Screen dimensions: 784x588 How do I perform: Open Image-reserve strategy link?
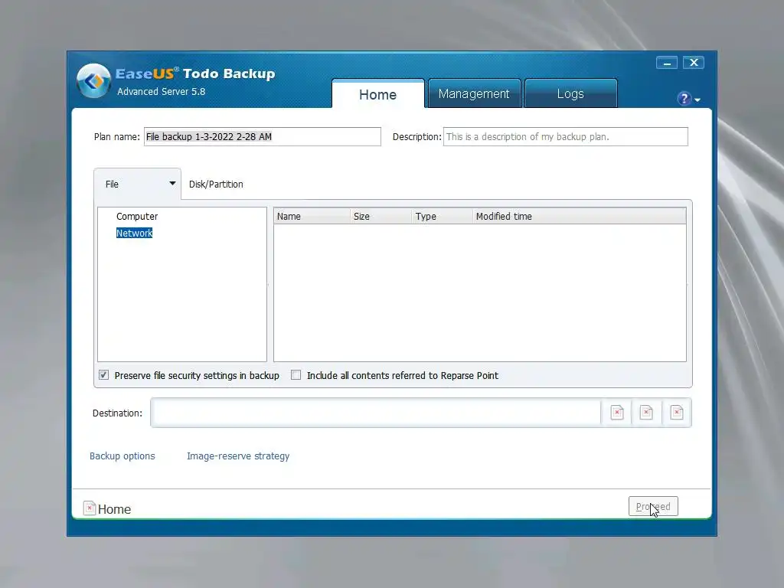(238, 456)
